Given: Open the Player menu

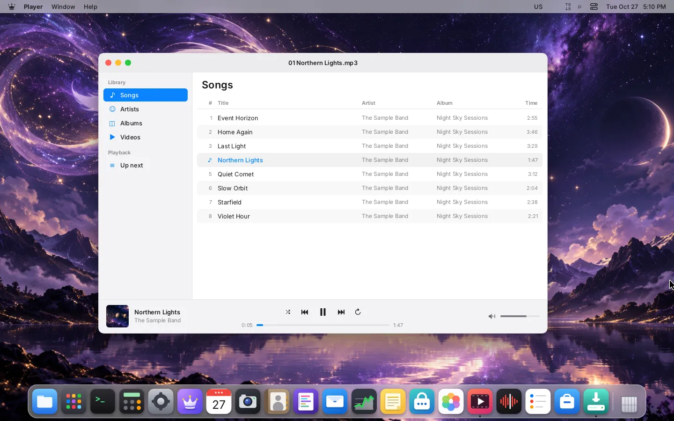Looking at the screenshot, I should pos(33,7).
